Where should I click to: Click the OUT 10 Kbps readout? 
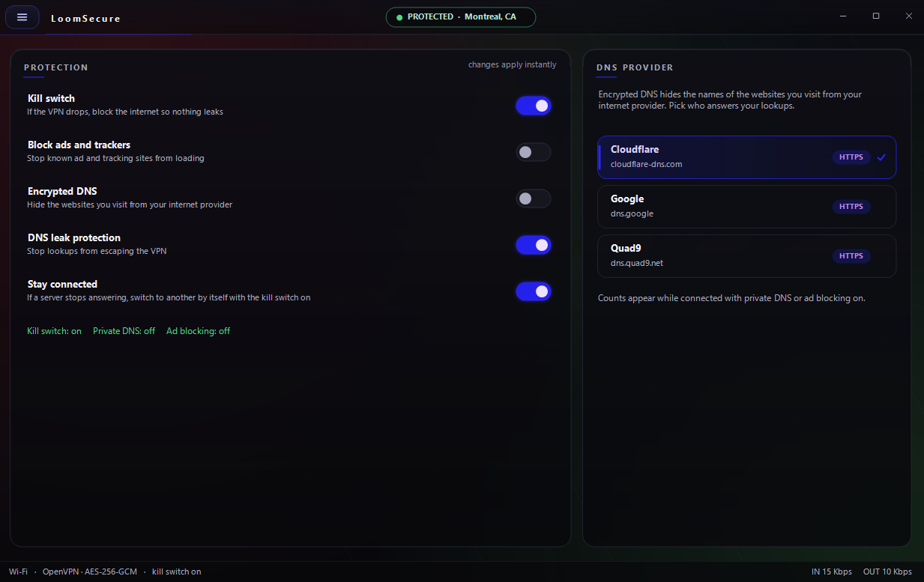click(888, 572)
